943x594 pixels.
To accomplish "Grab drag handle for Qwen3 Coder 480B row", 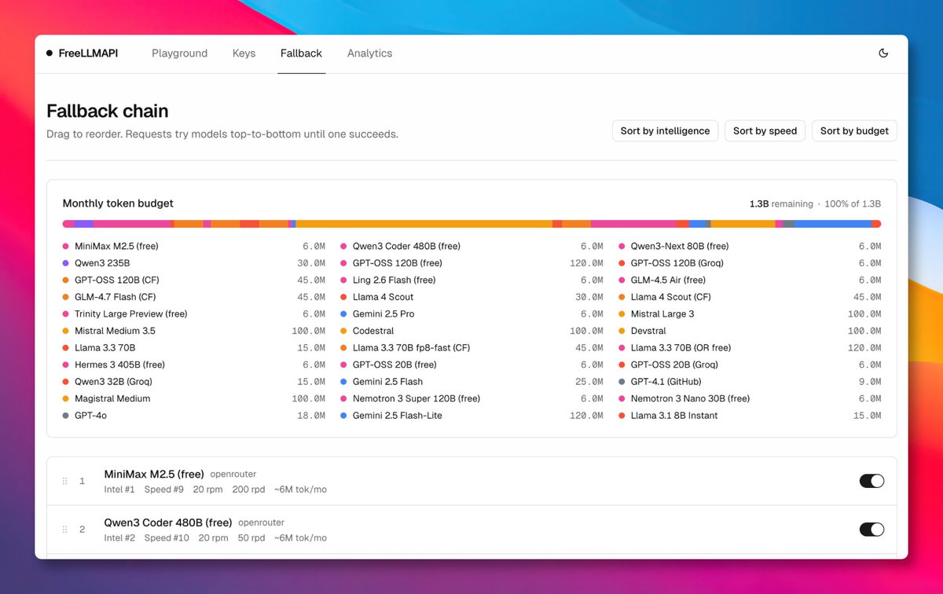I will point(64,530).
